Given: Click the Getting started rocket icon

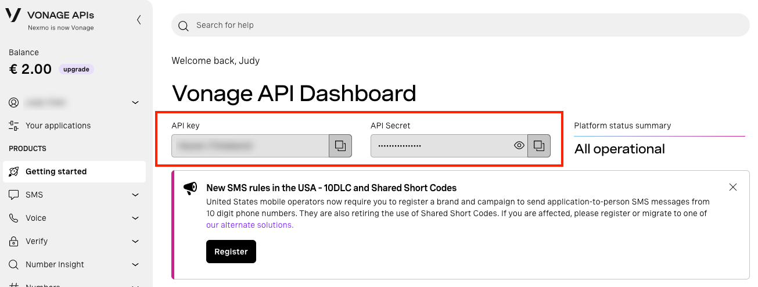Looking at the screenshot, I should point(14,171).
